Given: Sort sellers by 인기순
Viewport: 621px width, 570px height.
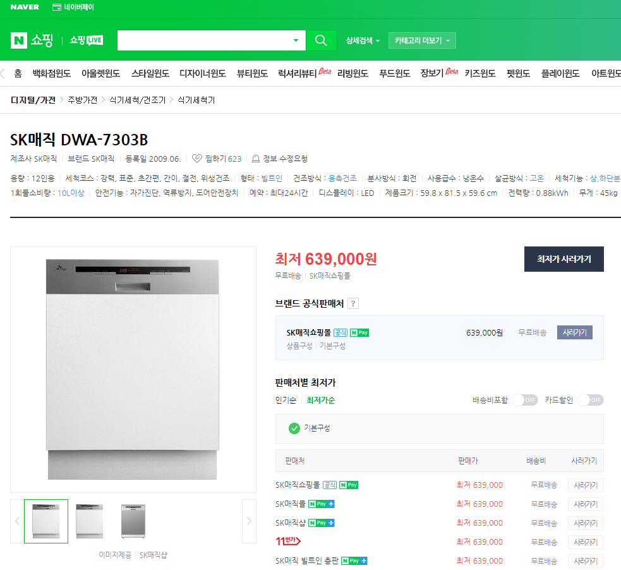Looking at the screenshot, I should pyautogui.click(x=286, y=401).
